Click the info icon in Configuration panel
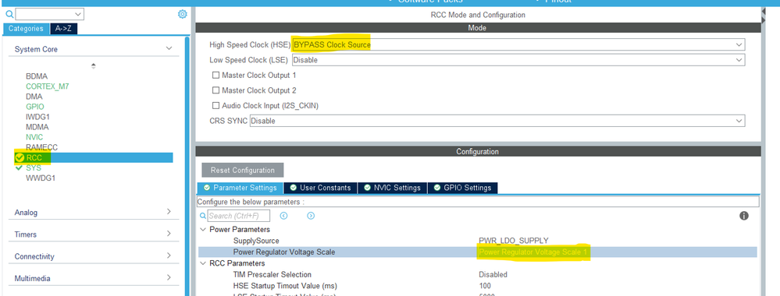Viewport: 780px width, 296px height. click(744, 216)
